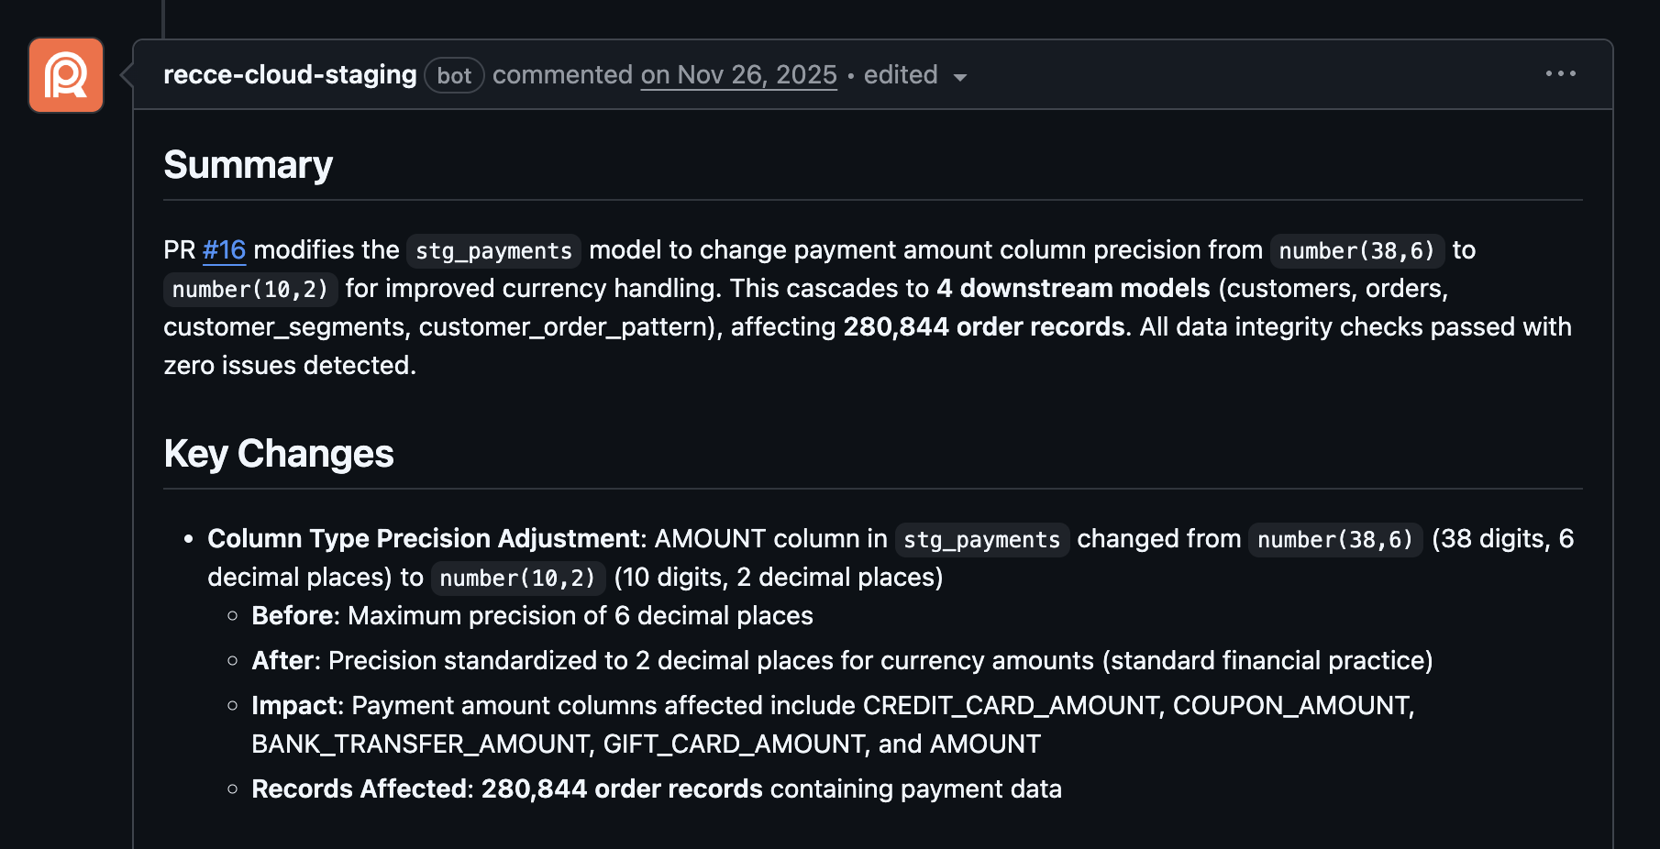1660x849 pixels.
Task: Click the Key Changes heading
Action: pos(279,453)
